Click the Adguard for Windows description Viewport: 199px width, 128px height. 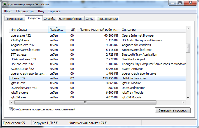[x=136, y=45]
